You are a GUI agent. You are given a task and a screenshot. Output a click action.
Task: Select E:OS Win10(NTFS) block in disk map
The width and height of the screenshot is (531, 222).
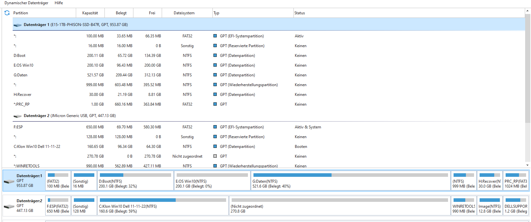click(212, 181)
